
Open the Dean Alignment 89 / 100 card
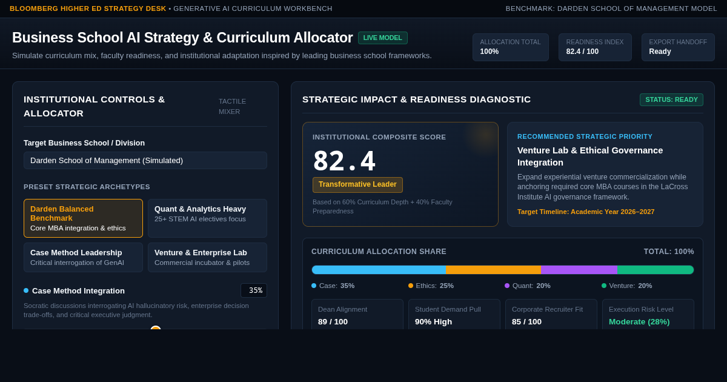357,314
